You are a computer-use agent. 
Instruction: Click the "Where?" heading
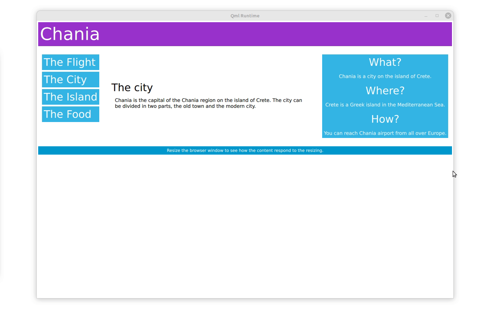[x=385, y=90]
